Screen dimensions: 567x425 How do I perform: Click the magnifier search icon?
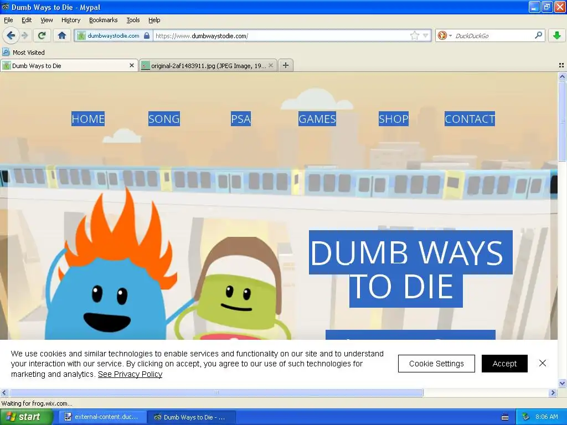pyautogui.click(x=538, y=35)
